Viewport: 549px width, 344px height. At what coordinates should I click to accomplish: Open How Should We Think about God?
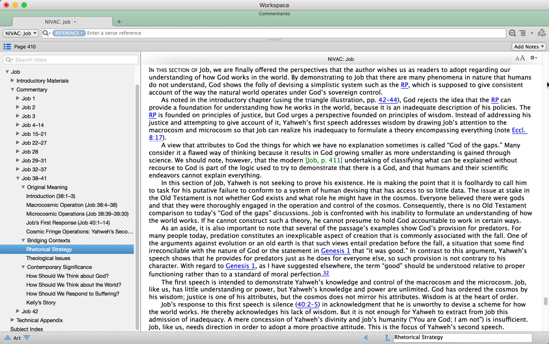point(68,276)
